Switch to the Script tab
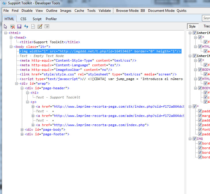 (x=37, y=19)
